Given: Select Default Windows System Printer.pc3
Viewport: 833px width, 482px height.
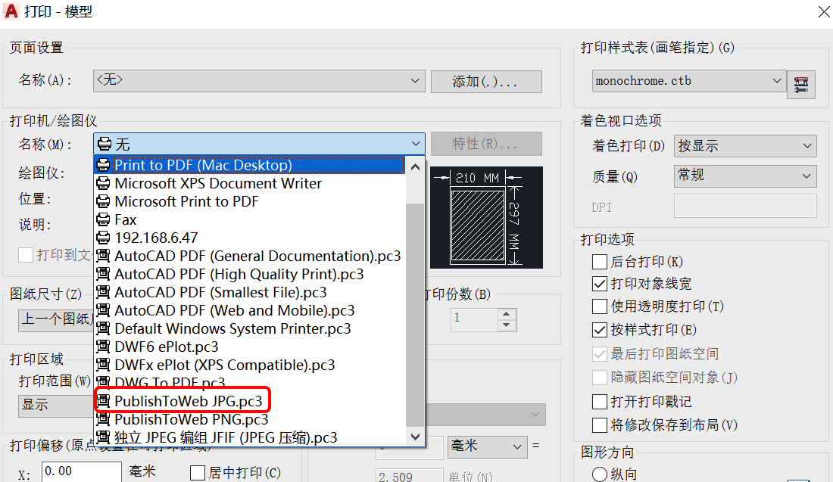Looking at the screenshot, I should (x=250, y=328).
